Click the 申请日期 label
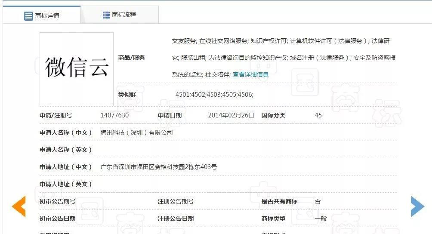Image resolution: width=432 pixels, height=234 pixels. coord(170,115)
